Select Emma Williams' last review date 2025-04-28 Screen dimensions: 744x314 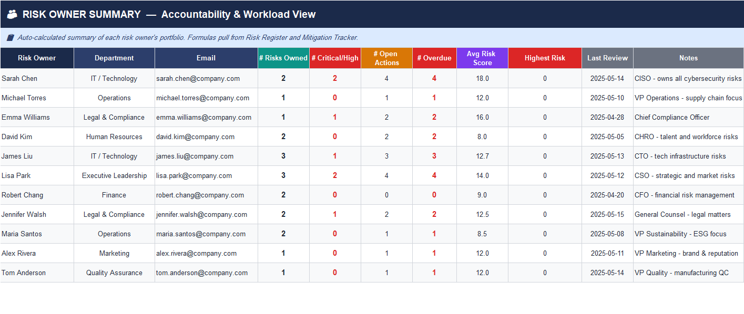pyautogui.click(x=607, y=117)
